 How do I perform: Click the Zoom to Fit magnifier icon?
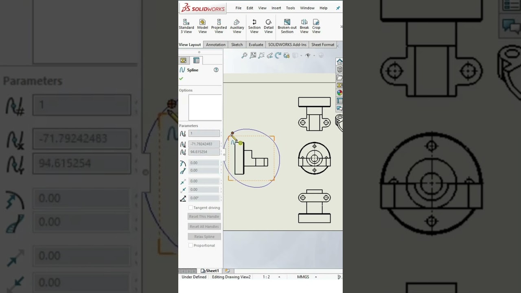tap(244, 55)
